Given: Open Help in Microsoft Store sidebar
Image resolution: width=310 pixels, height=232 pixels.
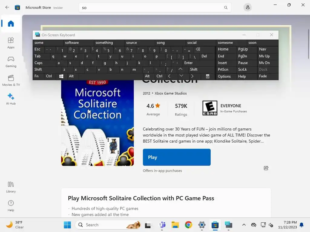Looking at the screenshot, I should click(11, 206).
